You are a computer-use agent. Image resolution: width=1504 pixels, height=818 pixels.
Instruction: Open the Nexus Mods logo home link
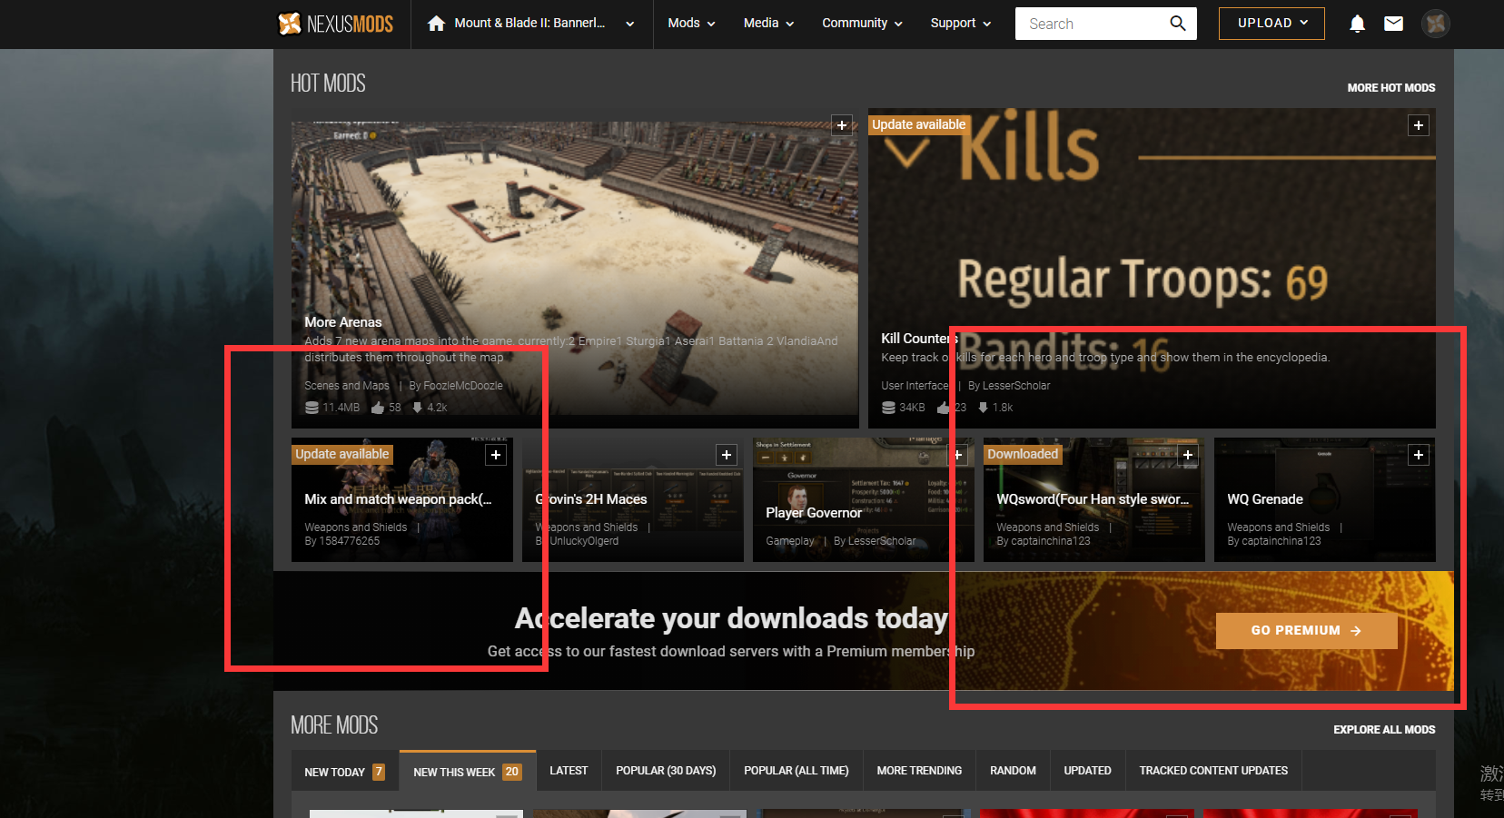(335, 24)
